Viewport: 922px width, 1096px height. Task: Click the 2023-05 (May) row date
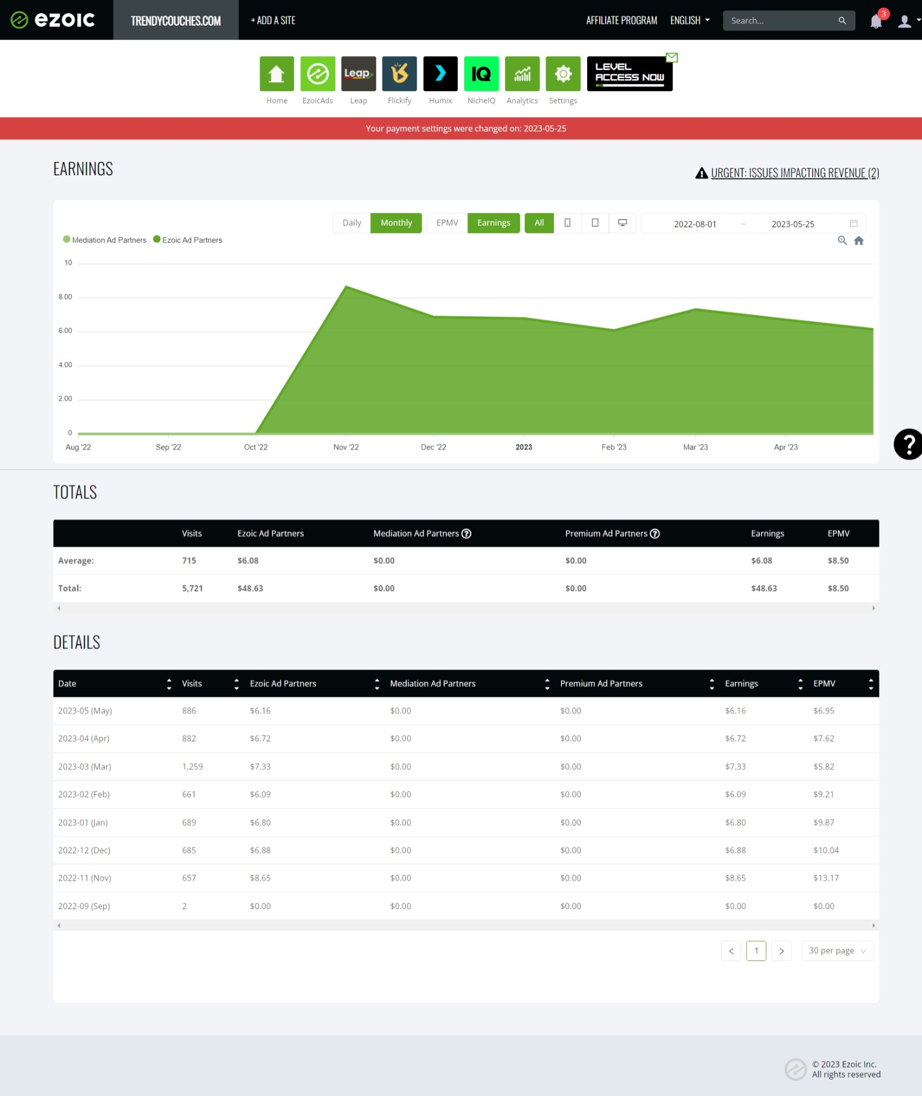(x=85, y=710)
